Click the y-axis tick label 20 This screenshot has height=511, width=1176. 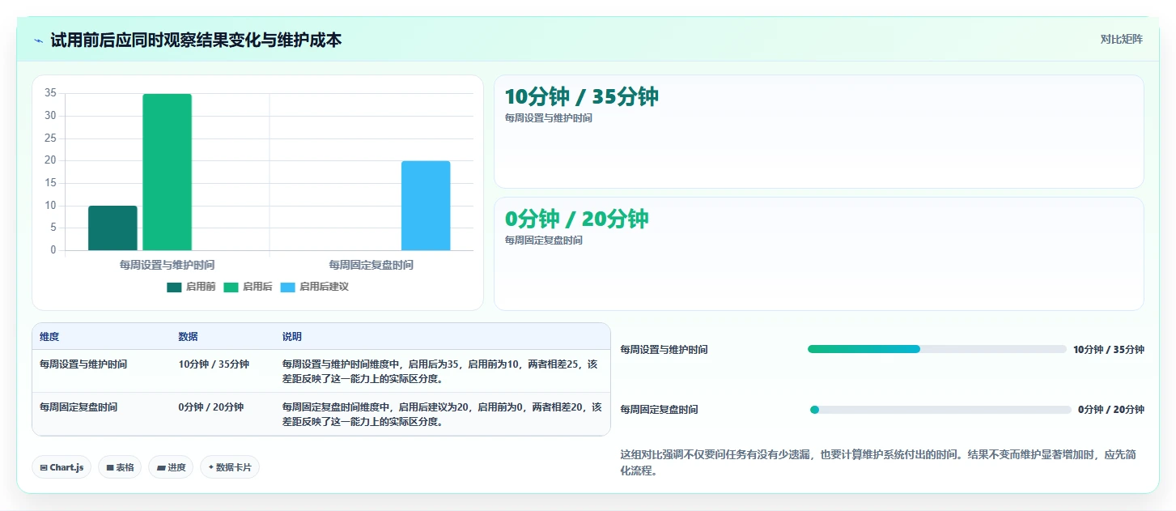tap(50, 160)
